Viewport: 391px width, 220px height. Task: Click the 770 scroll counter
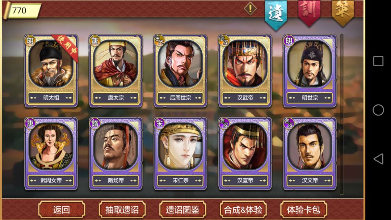(x=22, y=10)
